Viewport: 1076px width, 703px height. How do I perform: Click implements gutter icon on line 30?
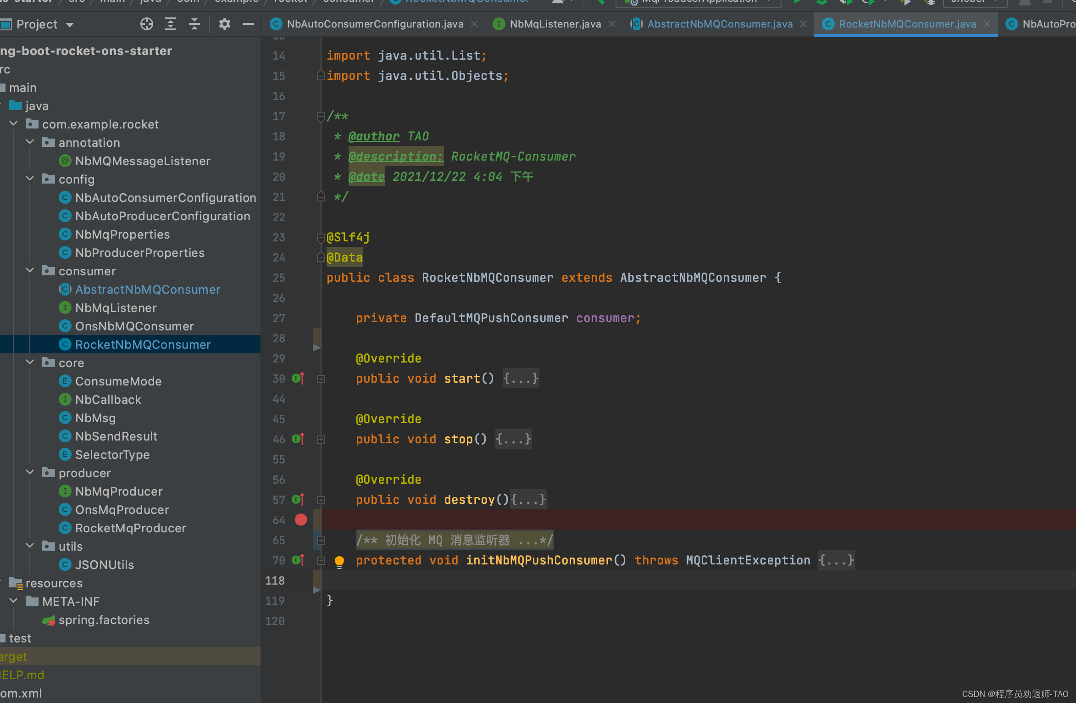(x=298, y=379)
